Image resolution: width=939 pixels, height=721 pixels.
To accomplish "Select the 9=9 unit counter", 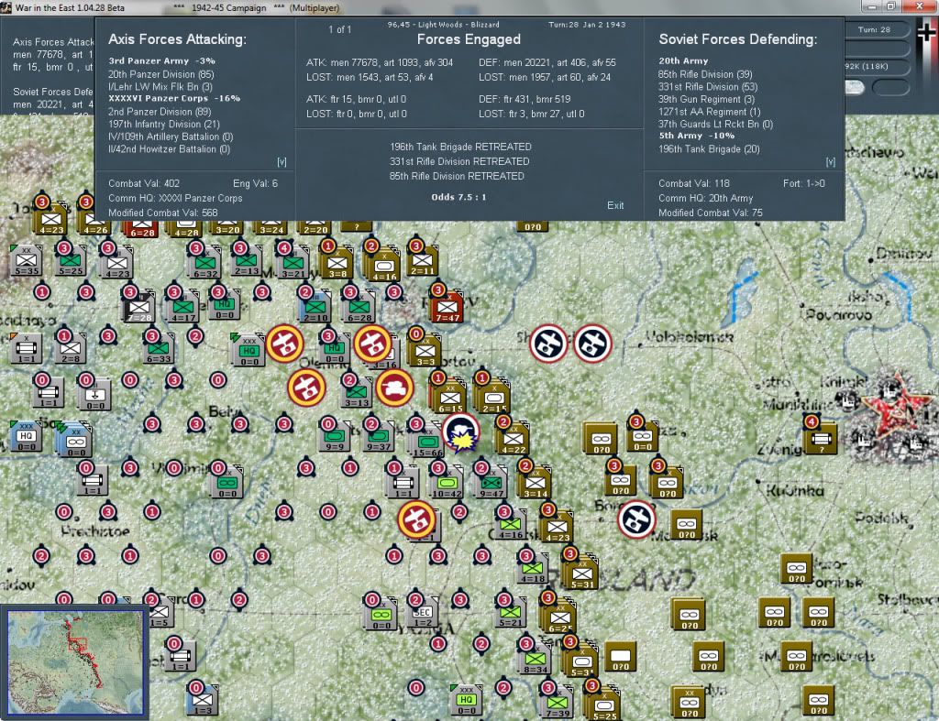I will pos(334,437).
